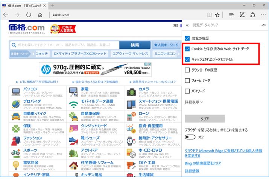The image size is (269, 179).
Task: Open the More actions ellipsis menu
Action: tap(263, 15)
